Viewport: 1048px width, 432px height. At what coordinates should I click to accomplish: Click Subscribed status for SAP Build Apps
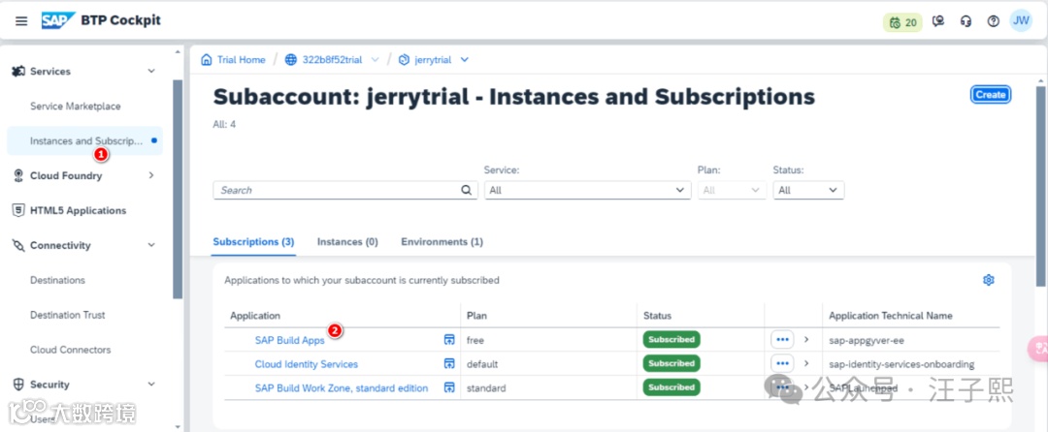click(x=671, y=339)
